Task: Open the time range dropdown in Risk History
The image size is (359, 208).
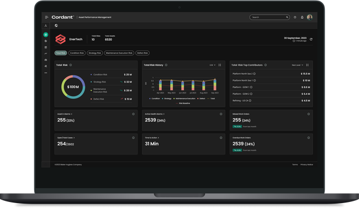Action: (x=213, y=65)
